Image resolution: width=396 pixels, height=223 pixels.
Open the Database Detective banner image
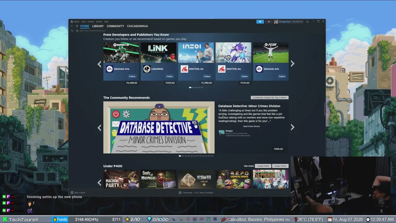159,127
